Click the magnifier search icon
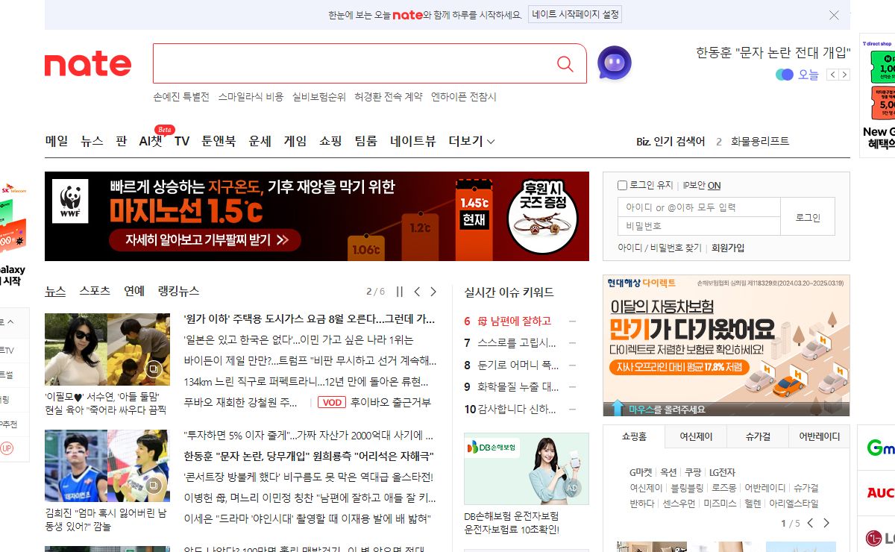 [565, 64]
